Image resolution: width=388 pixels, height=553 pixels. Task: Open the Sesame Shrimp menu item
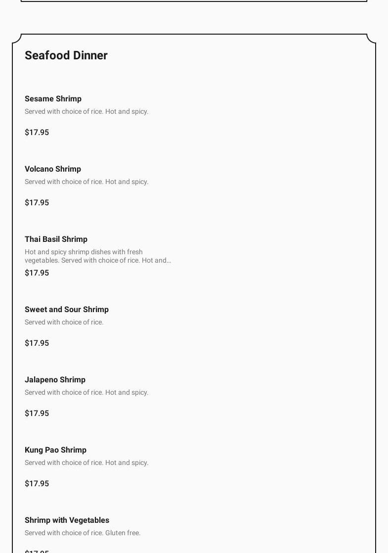click(x=53, y=99)
